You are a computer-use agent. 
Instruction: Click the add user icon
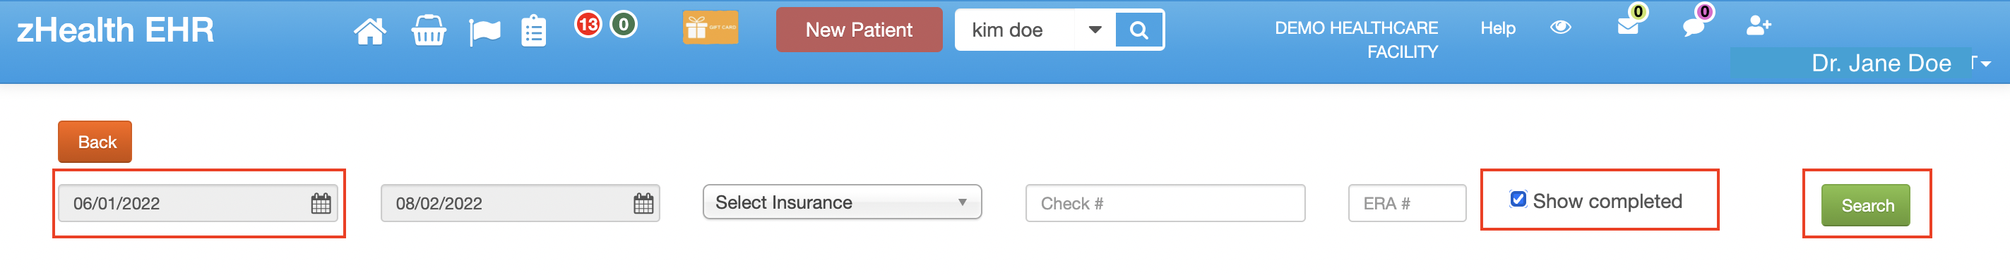[x=1759, y=25]
